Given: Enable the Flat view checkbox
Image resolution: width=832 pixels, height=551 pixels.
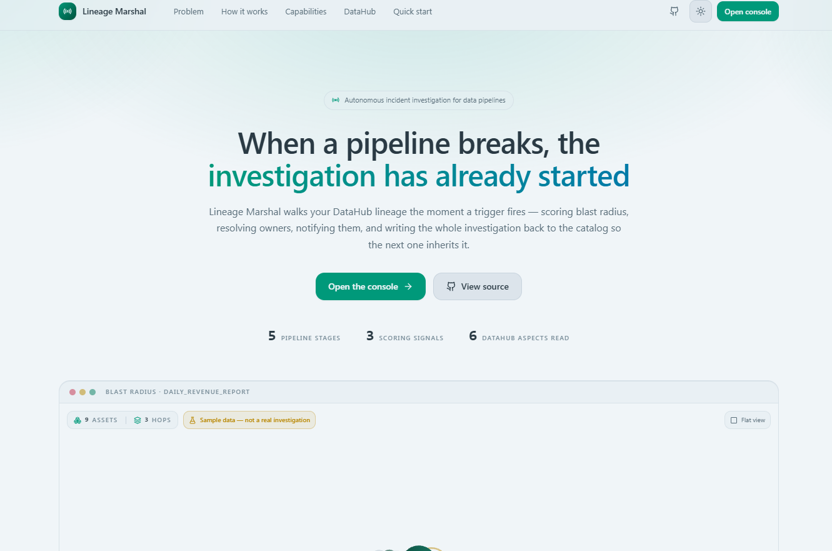Looking at the screenshot, I should coord(734,420).
